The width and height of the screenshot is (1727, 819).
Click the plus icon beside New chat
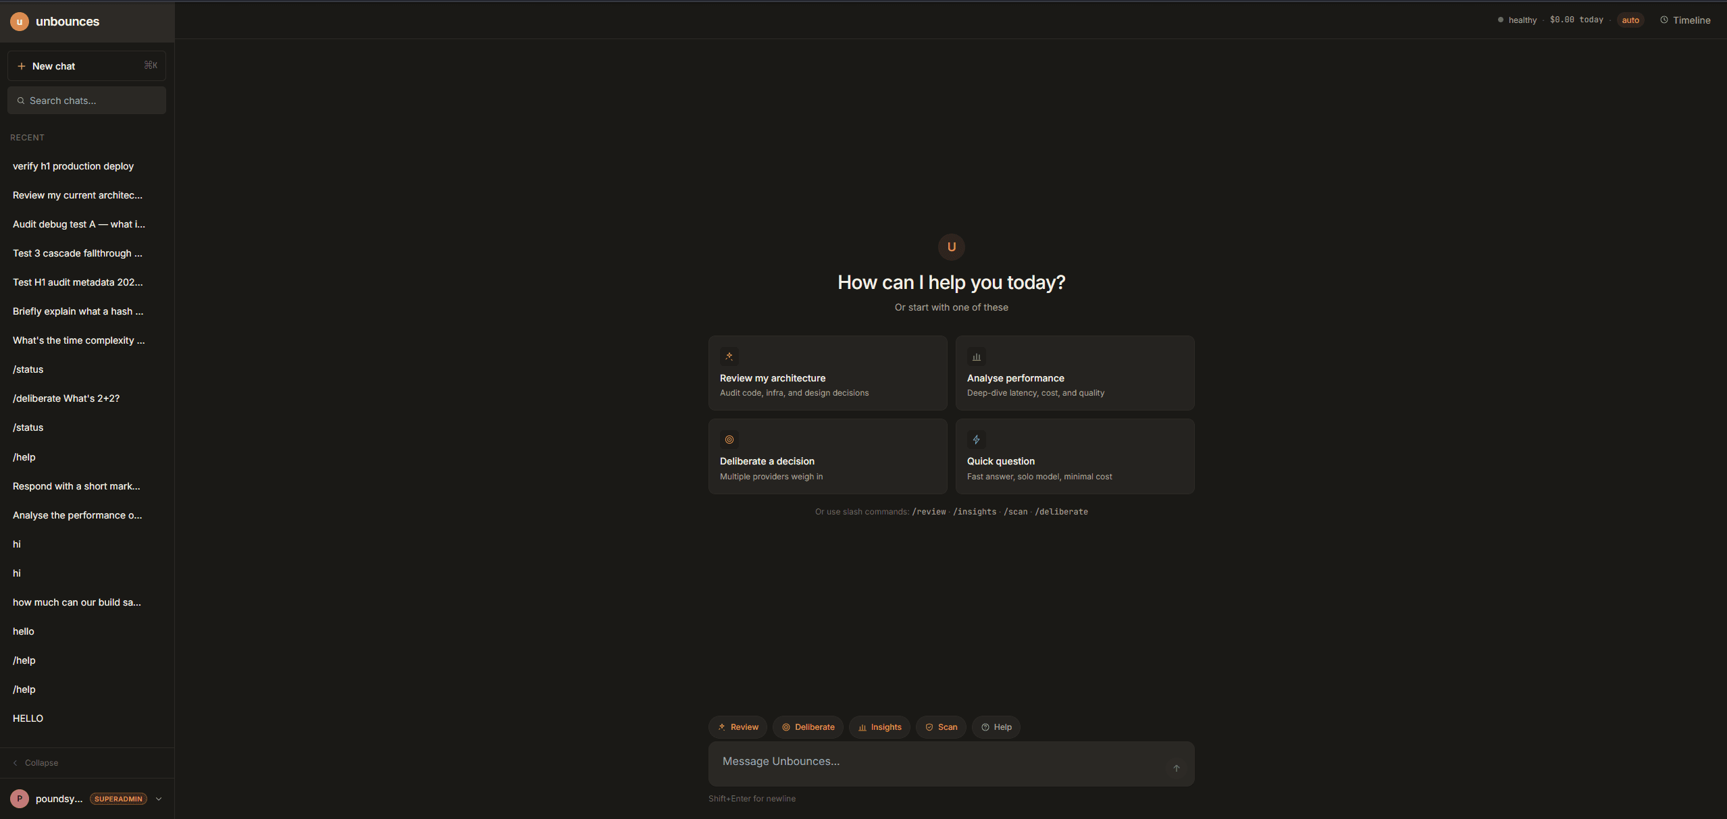pyautogui.click(x=22, y=66)
